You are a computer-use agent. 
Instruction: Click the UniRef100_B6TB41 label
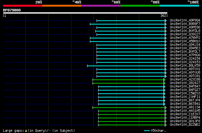185,104
